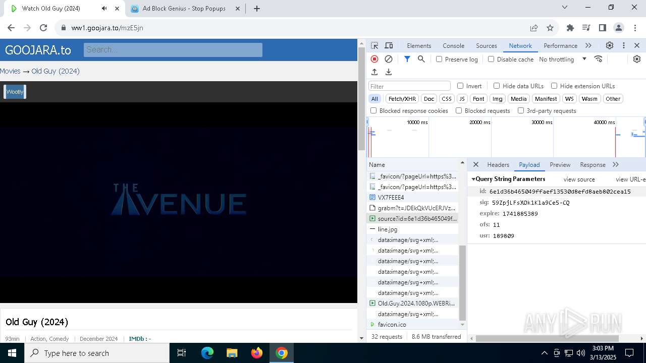Check Hide extension URLs
This screenshot has width=646, height=363.
coord(554,86)
